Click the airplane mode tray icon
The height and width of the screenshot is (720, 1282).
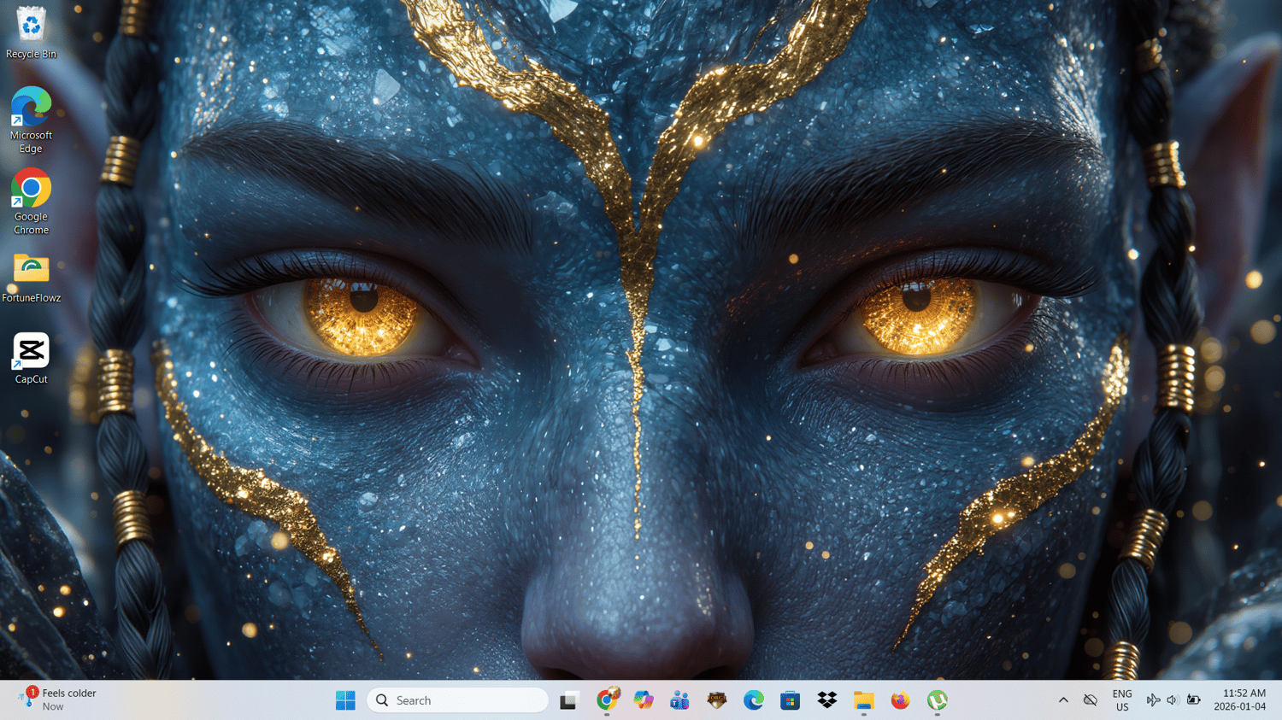1153,700
